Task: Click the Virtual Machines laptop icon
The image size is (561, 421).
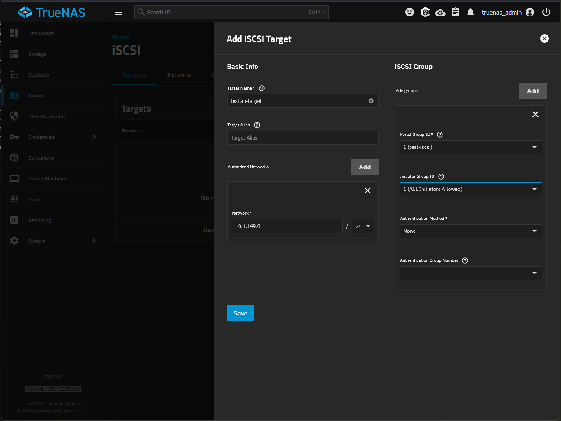Action: pyautogui.click(x=14, y=178)
